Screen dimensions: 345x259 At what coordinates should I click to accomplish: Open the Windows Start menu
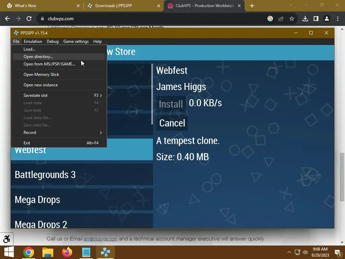tap(9, 252)
